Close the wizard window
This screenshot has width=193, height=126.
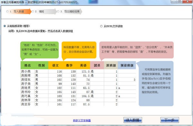coord(188,2)
